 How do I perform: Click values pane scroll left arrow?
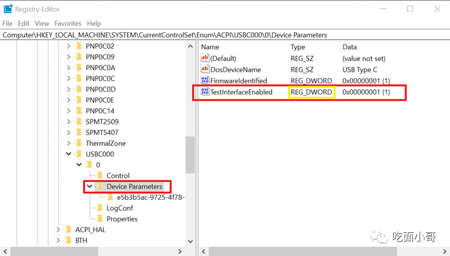[x=204, y=251]
